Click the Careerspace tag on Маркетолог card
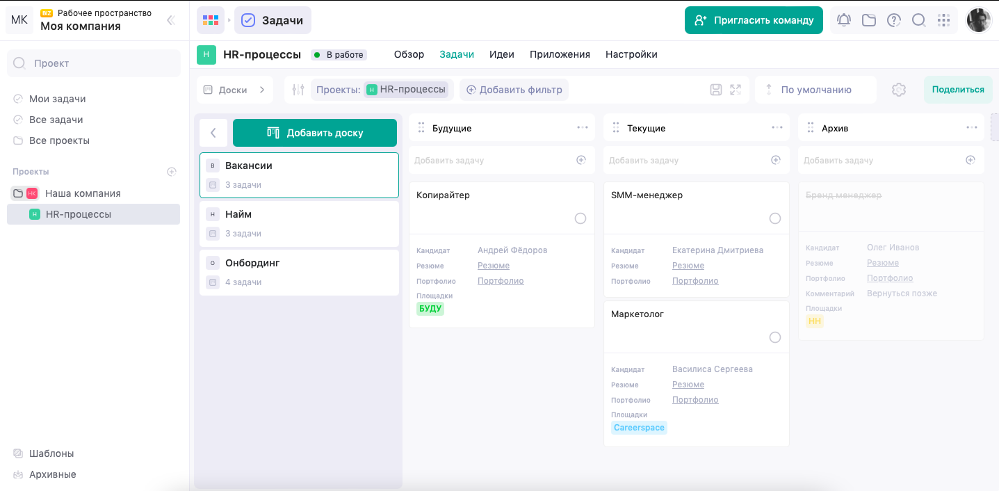This screenshot has width=999, height=491. [x=639, y=428]
